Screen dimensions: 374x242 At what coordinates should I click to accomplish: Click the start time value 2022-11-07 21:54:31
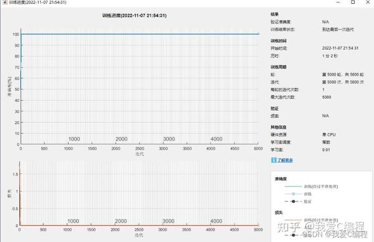340,48
